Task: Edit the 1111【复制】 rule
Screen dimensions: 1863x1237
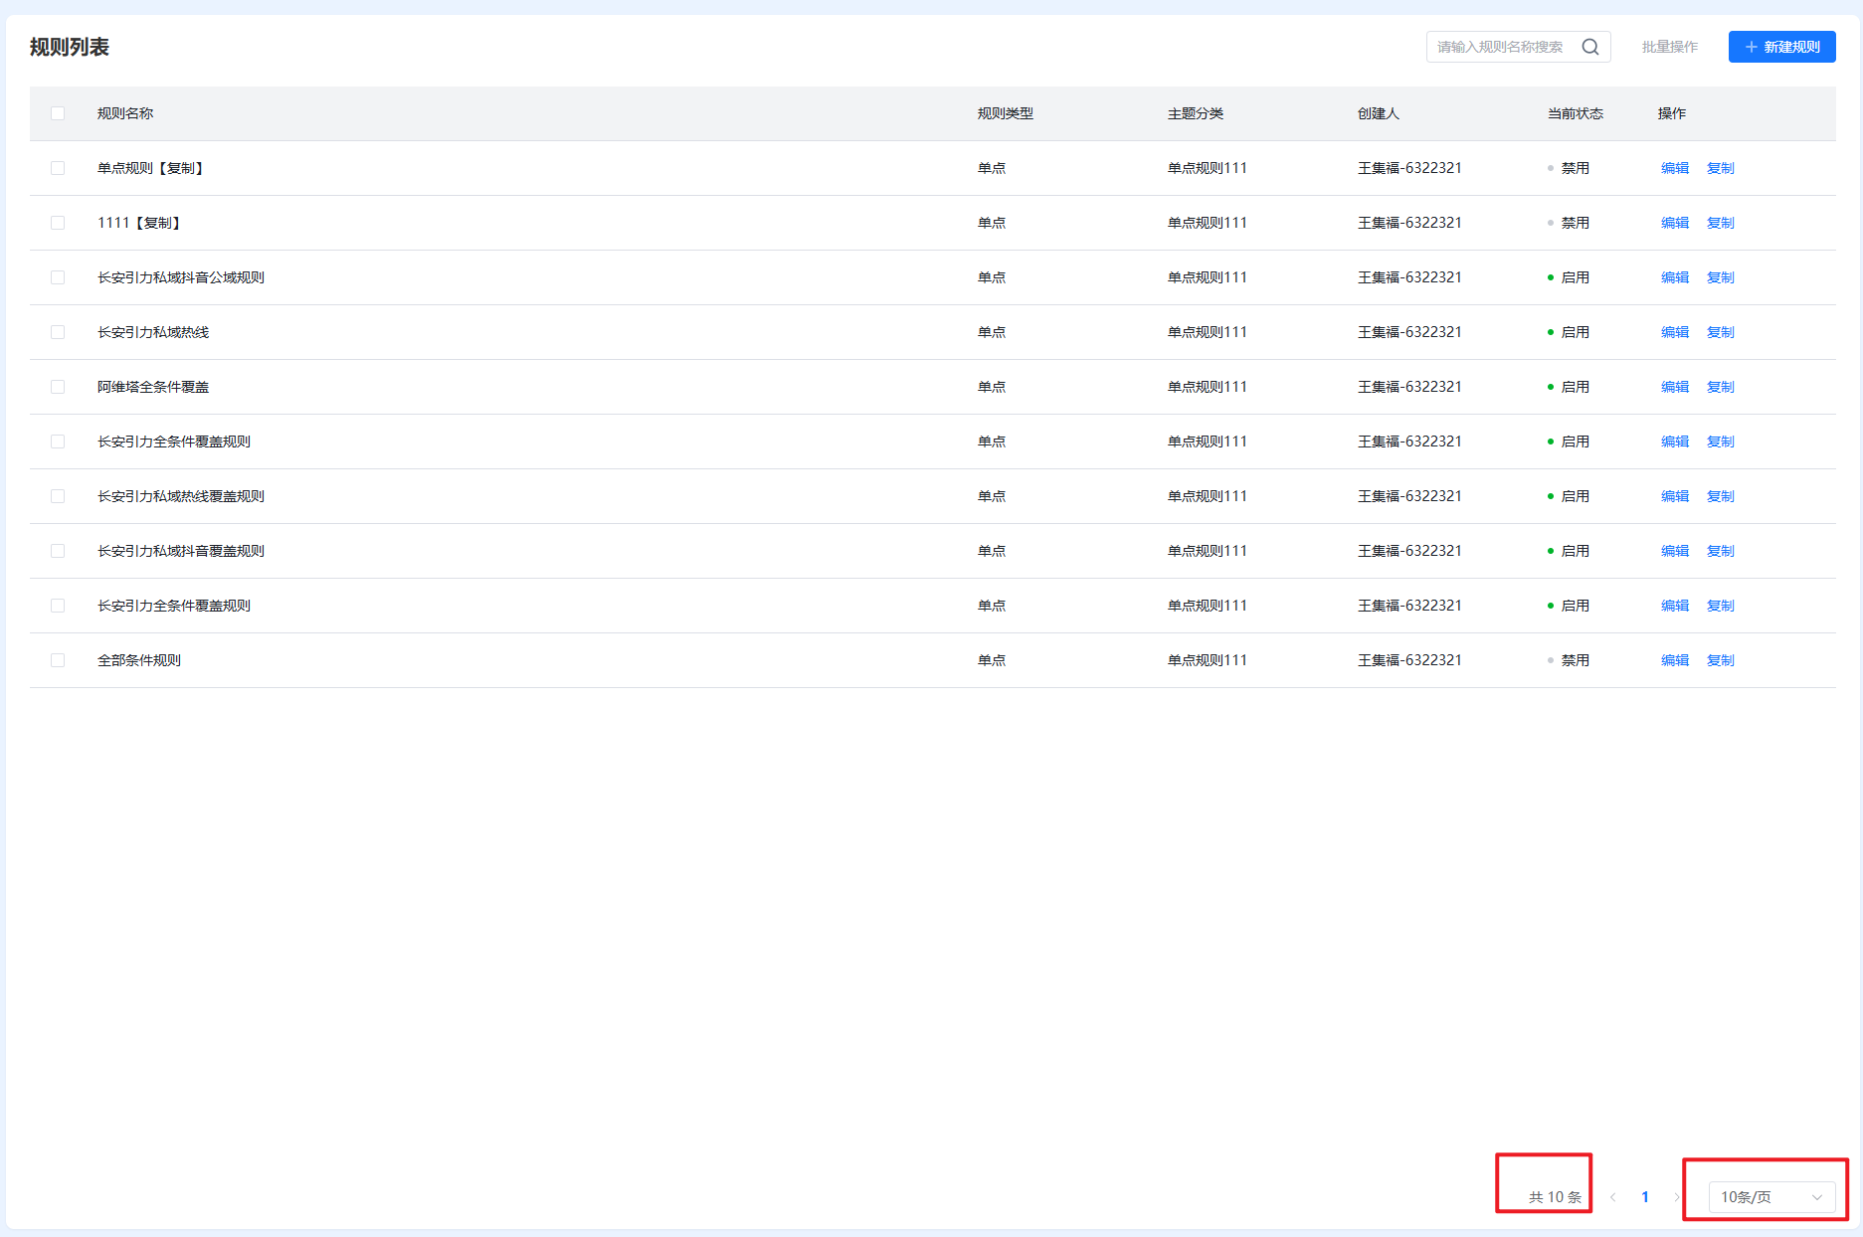Action: 1674,223
